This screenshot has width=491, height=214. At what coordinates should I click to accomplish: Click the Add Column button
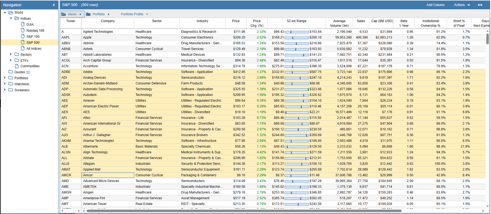click(x=436, y=5)
